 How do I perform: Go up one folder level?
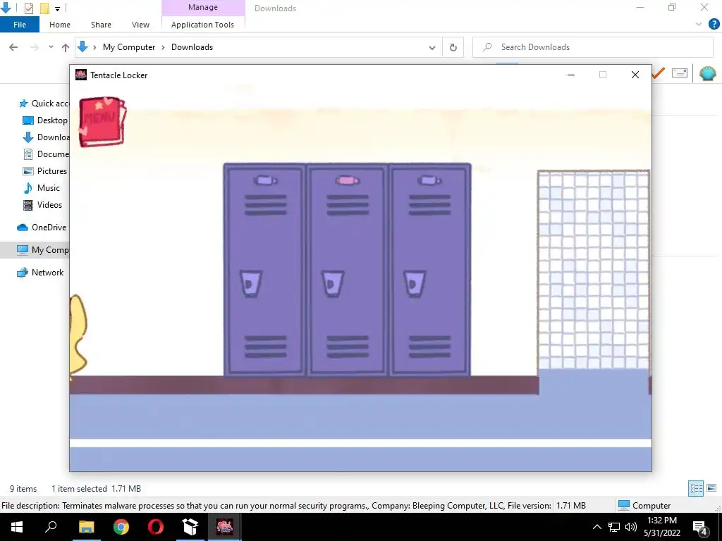(x=66, y=47)
